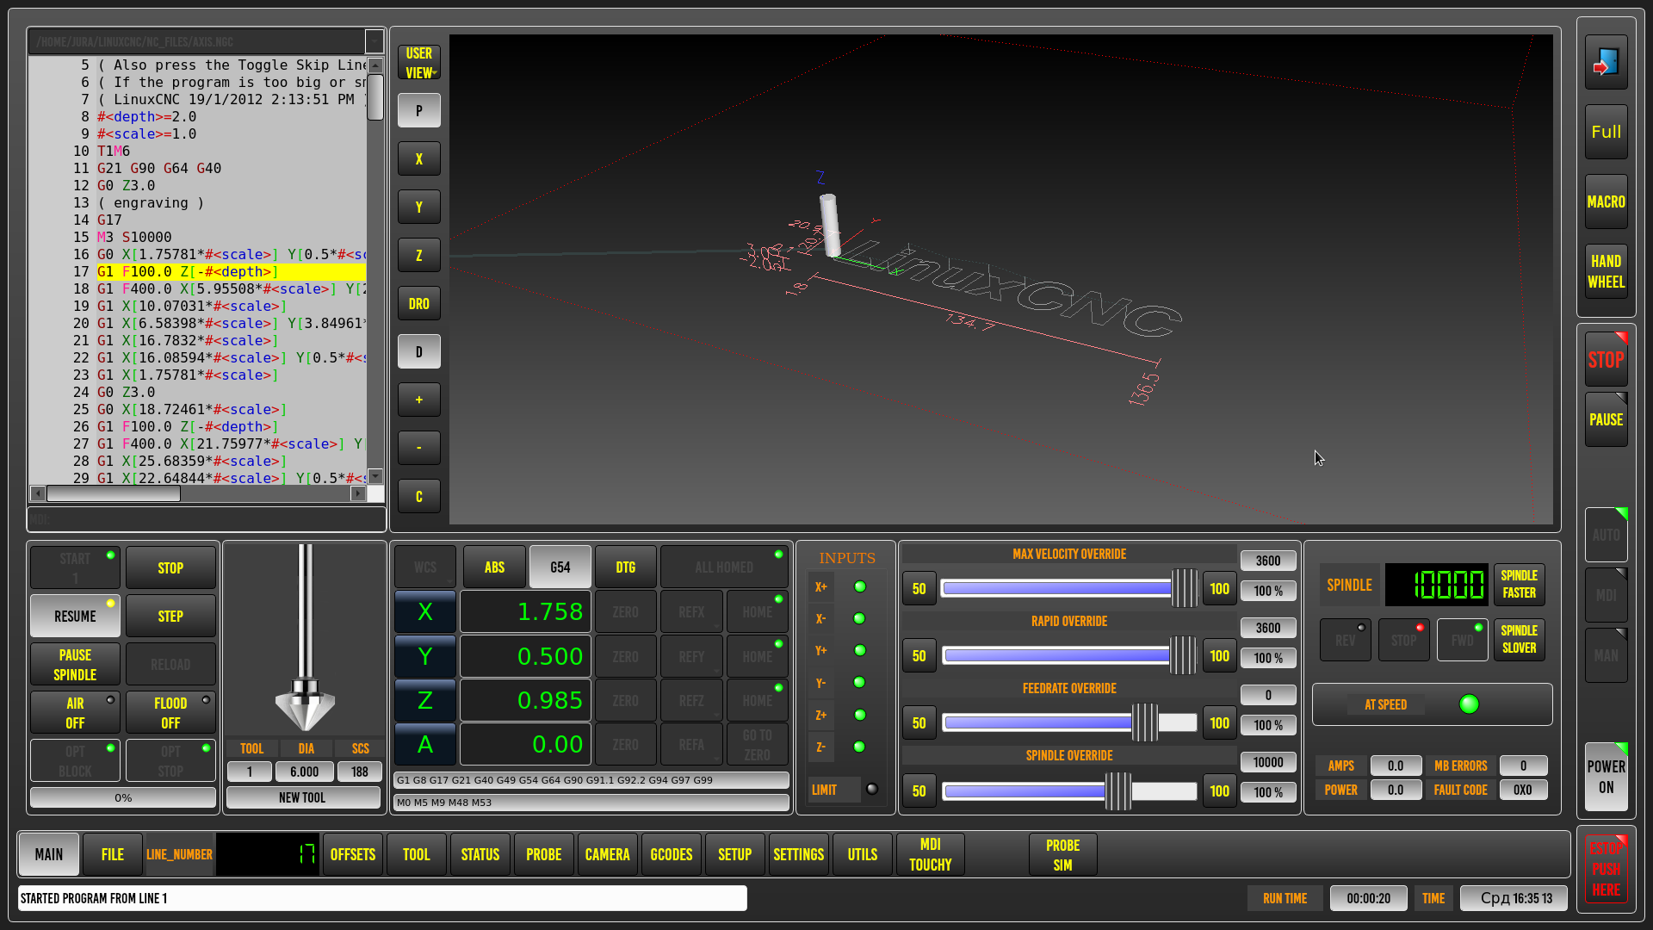Set spindle override to 100

point(1219,791)
